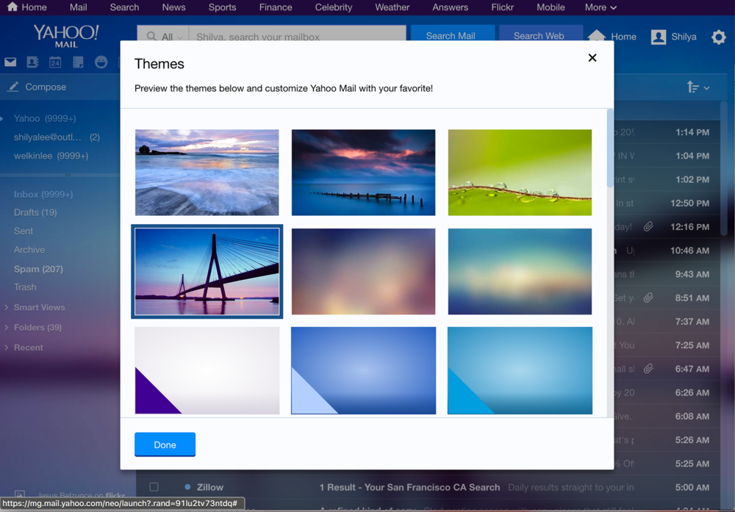This screenshot has height=512, width=735.
Task: Open the Messenger smiley icon
Action: coord(101,62)
